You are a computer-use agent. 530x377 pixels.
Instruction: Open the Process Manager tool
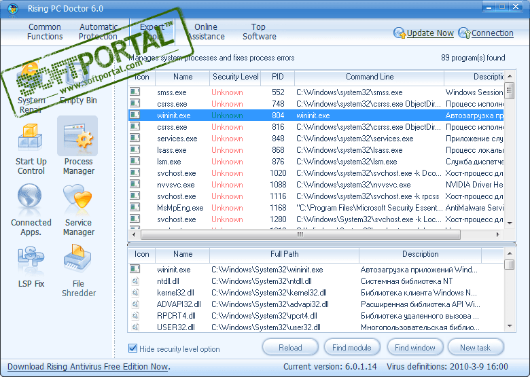(x=78, y=146)
